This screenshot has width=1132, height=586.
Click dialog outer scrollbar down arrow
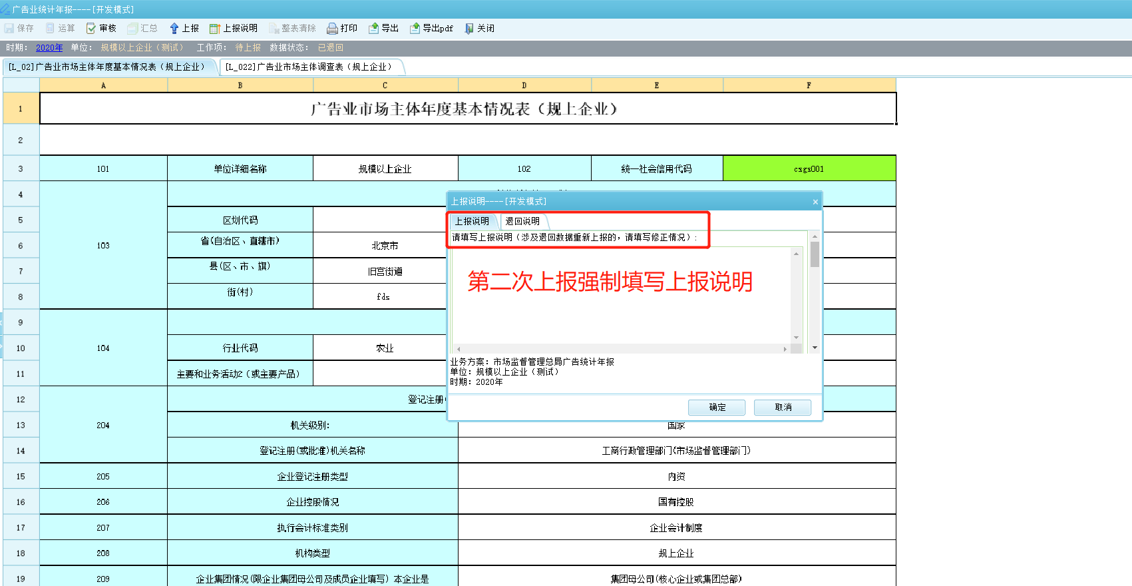point(815,348)
